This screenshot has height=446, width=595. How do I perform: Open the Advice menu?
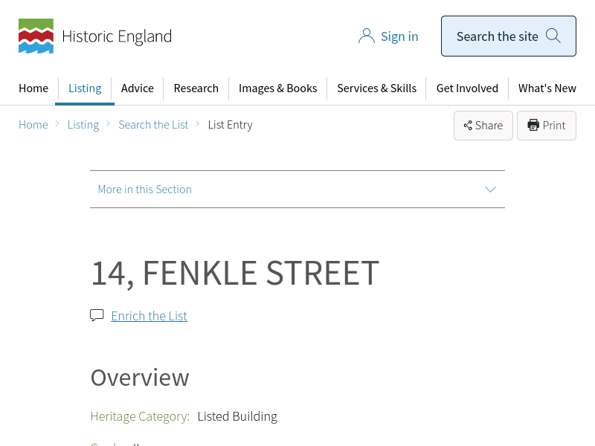click(138, 88)
